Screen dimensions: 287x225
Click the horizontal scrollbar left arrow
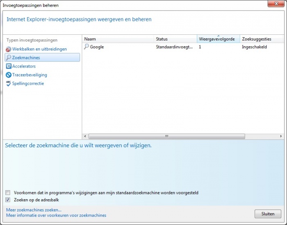click(85, 136)
